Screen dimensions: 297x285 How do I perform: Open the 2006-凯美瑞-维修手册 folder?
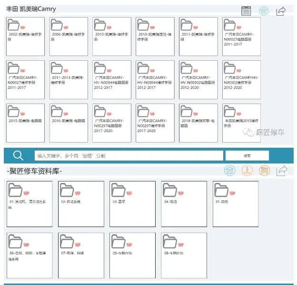tap(69, 37)
